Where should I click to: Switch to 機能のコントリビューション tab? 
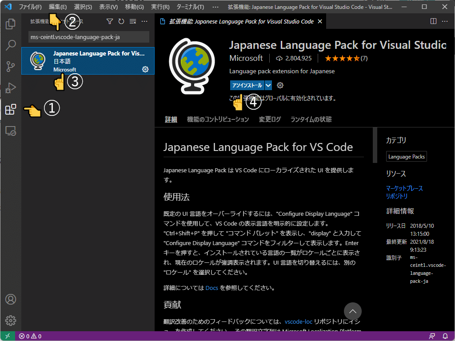click(218, 119)
